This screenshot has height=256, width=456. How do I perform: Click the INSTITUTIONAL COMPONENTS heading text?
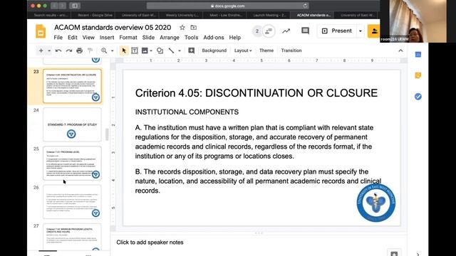(187, 112)
